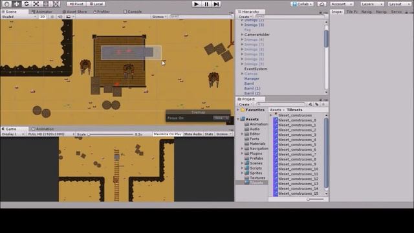Expand Inimigo (3) in Hierarchy

pyautogui.click(x=242, y=25)
